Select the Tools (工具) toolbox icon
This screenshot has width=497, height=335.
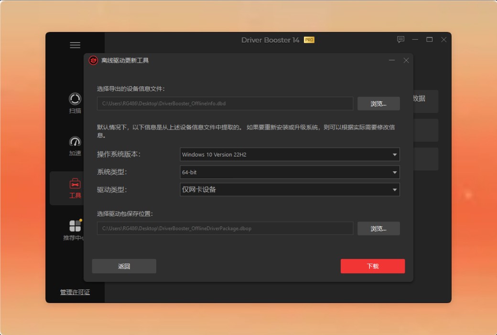pos(75,184)
